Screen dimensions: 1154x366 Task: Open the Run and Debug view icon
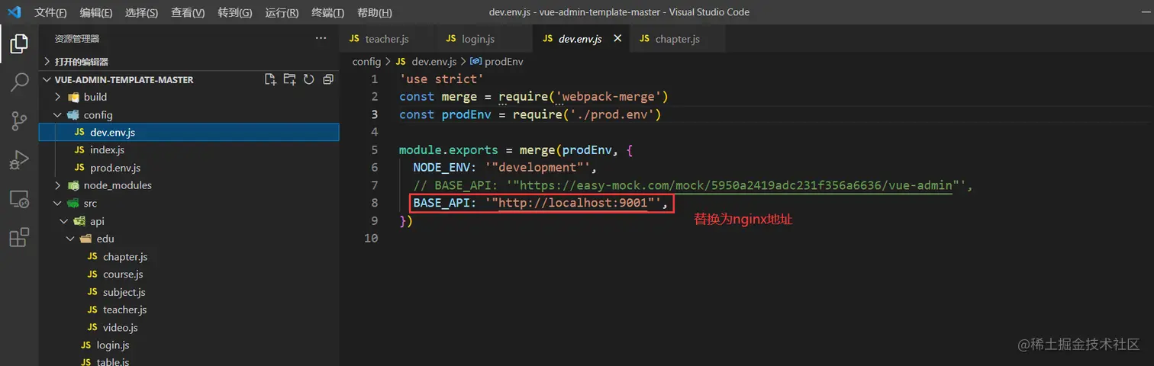[19, 160]
